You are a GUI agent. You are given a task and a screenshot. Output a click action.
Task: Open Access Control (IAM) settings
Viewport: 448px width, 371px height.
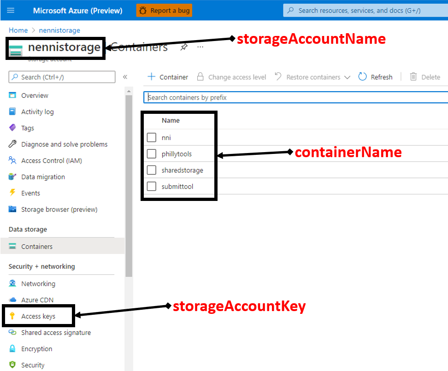click(x=52, y=160)
